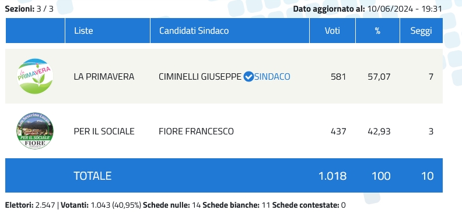This screenshot has width=462, height=217.
Task: Click the SINDACO label link
Action: pyautogui.click(x=272, y=77)
